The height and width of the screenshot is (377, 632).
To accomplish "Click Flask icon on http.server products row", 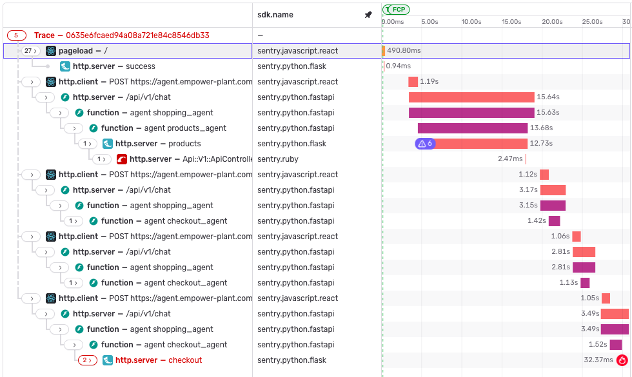I will tap(108, 143).
